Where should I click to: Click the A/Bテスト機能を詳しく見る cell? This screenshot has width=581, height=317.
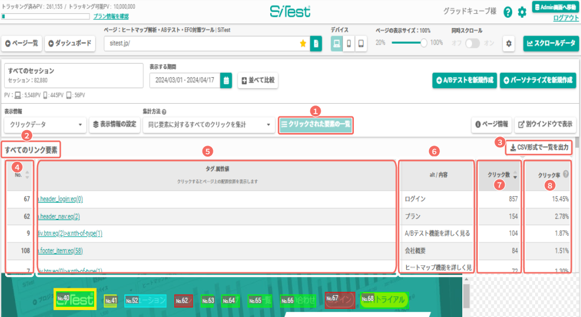click(x=437, y=233)
